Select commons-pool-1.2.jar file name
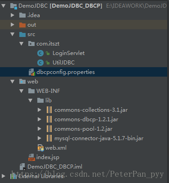 coord(83,129)
